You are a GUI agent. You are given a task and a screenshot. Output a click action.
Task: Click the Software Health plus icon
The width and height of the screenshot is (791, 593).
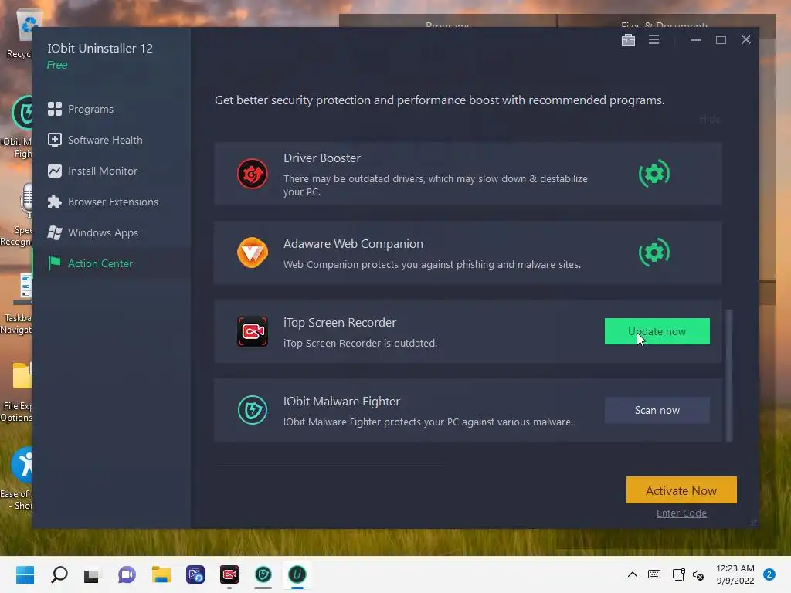click(x=55, y=140)
